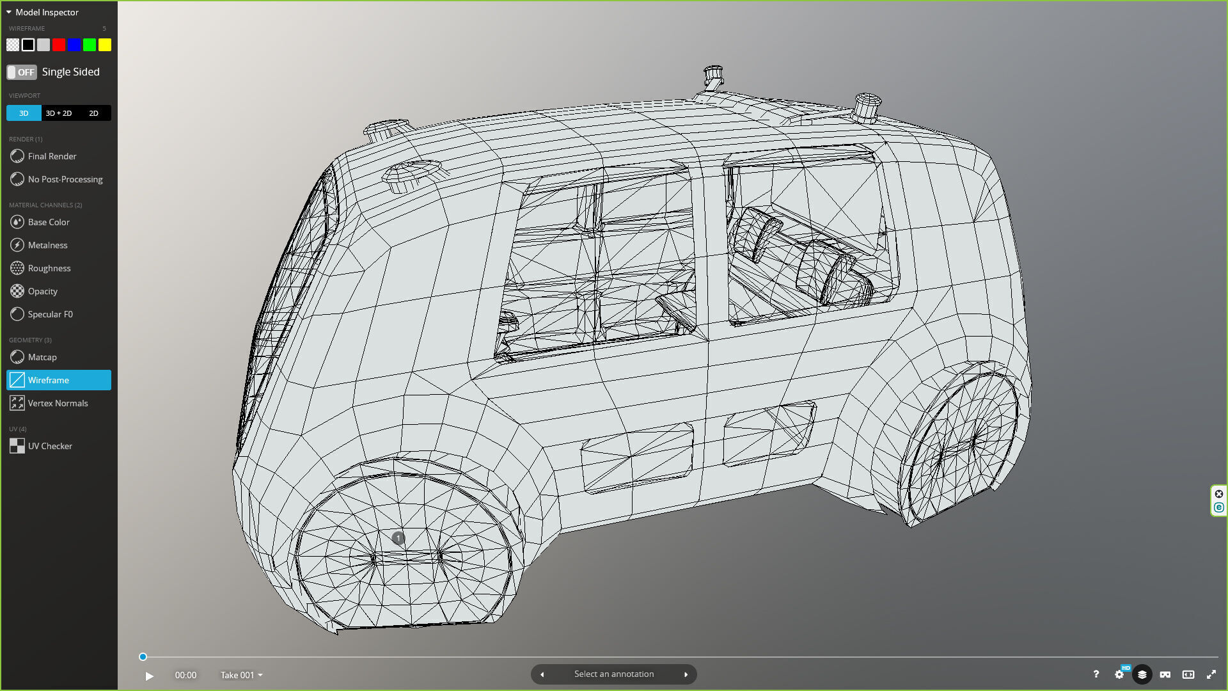Select the 3D viewport mode
The height and width of the screenshot is (691, 1228).
[x=24, y=113]
